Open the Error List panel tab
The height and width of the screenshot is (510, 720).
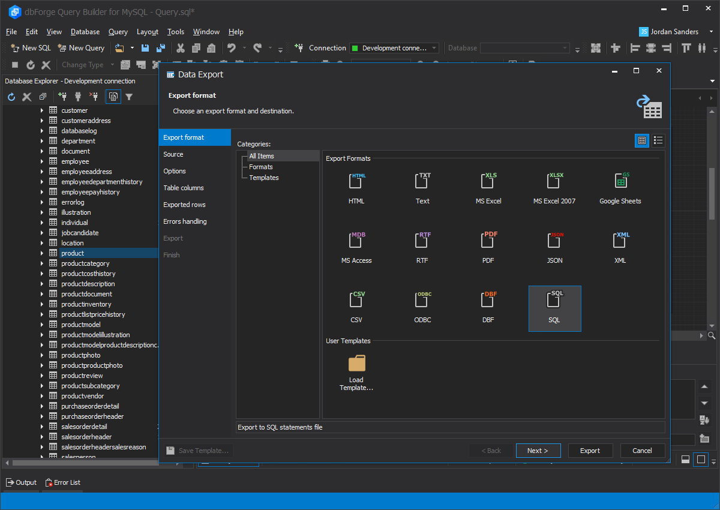click(x=62, y=482)
